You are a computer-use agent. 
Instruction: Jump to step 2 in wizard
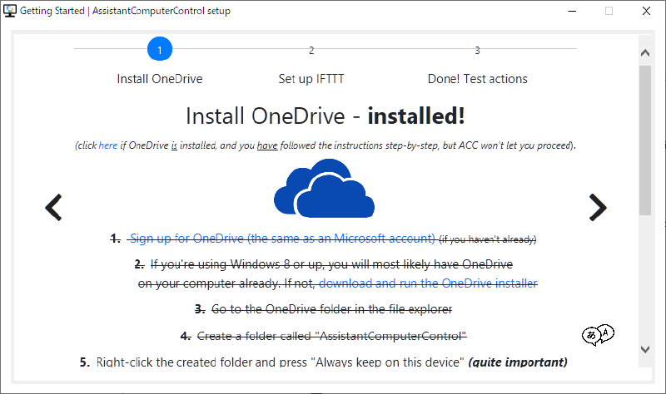coord(311,50)
